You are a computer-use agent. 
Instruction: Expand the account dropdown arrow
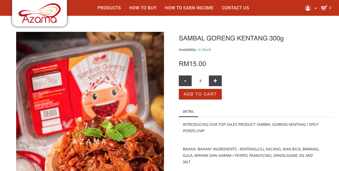pos(315,8)
